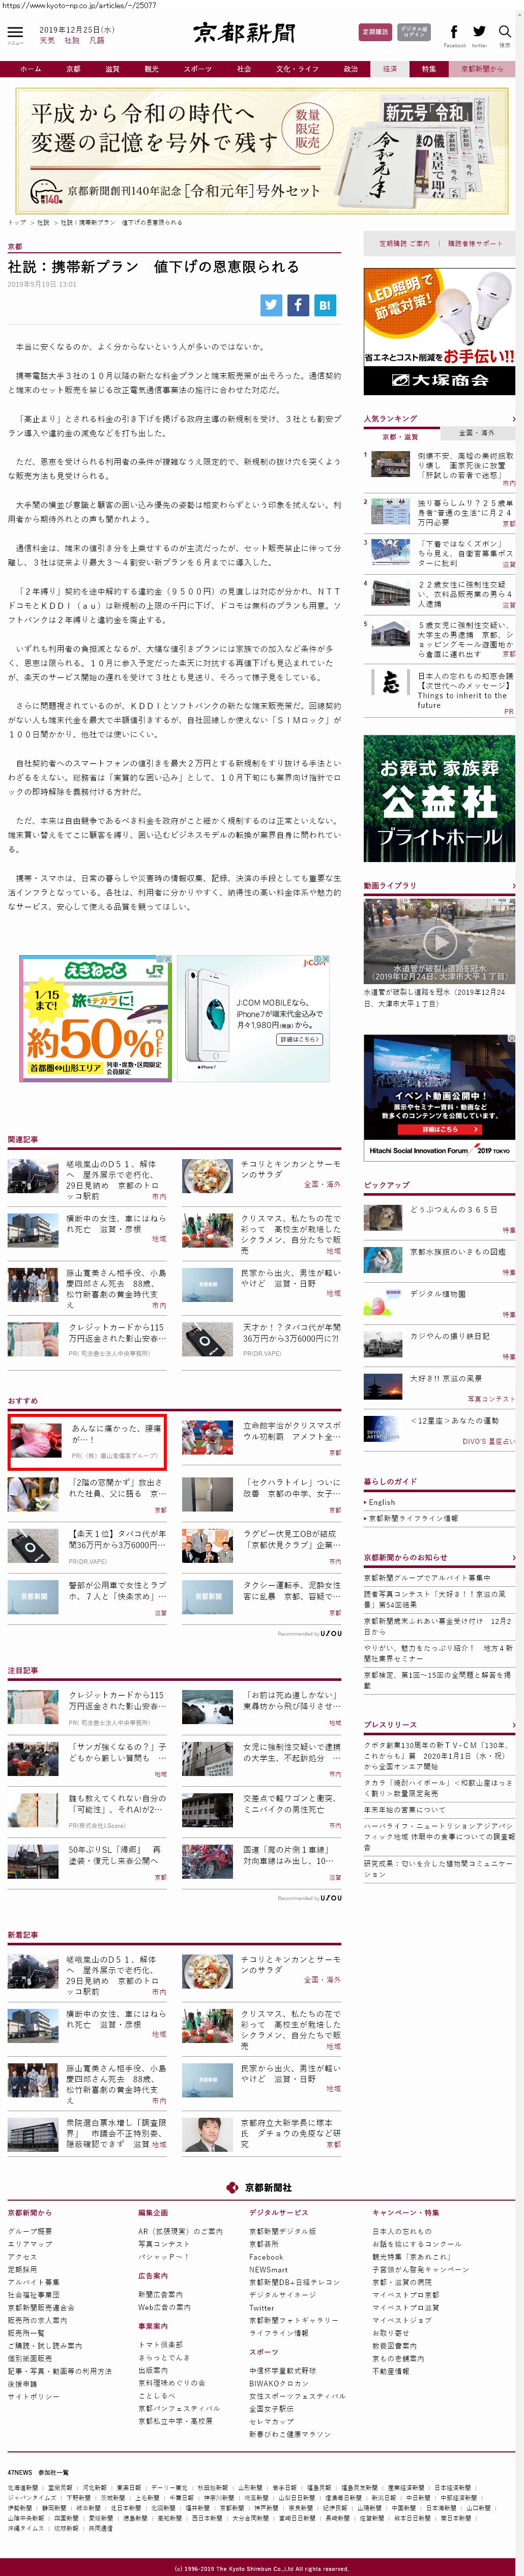The image size is (524, 2576).
Task: Open the hamburger menu icon
Action: click(15, 33)
